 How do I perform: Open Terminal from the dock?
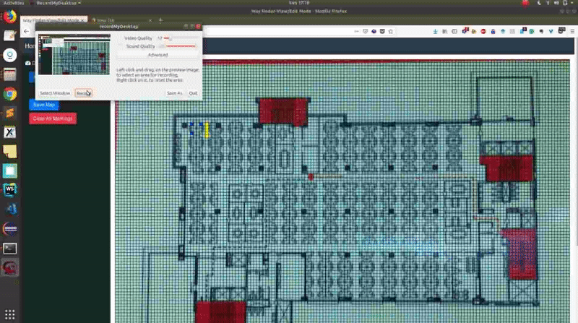(10, 248)
